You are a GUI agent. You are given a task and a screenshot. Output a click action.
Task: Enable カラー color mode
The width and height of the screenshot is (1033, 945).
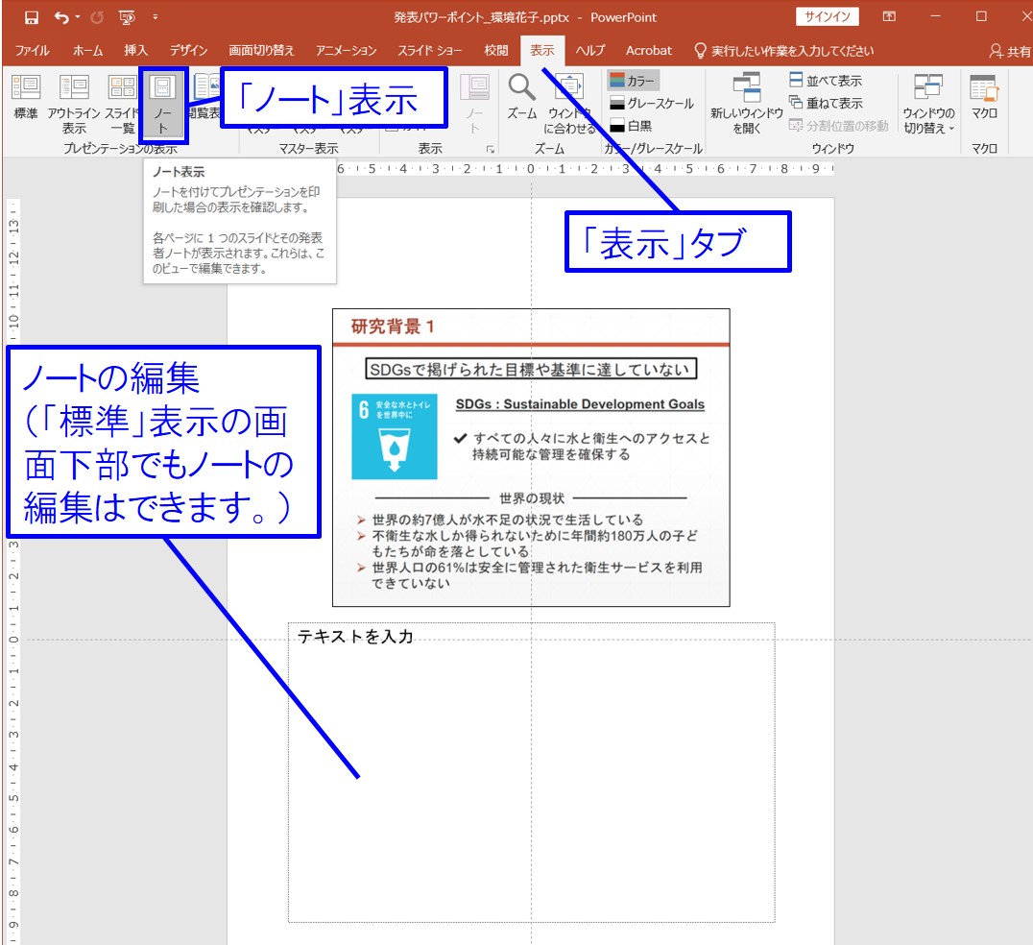[x=633, y=82]
